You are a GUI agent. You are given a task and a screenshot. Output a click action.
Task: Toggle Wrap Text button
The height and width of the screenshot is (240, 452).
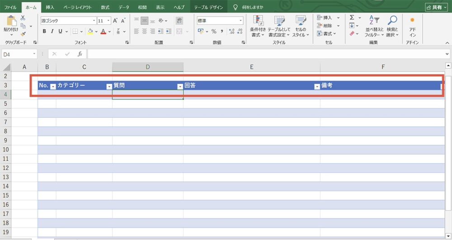179,20
